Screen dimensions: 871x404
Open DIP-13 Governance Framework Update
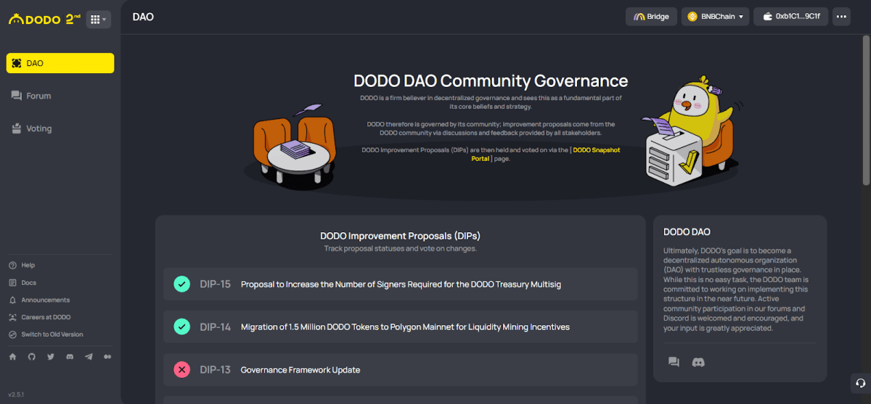400,370
